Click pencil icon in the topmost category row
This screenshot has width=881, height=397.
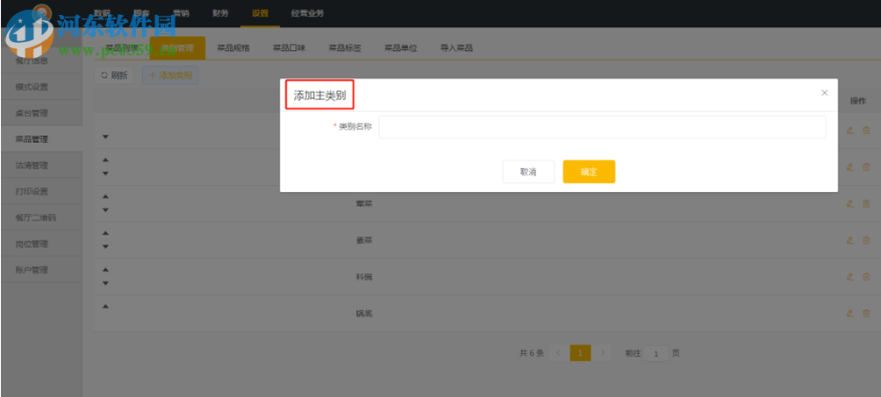click(x=849, y=131)
